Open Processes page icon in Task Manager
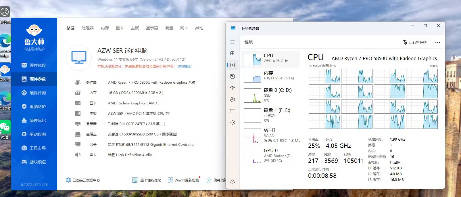 tap(233, 53)
